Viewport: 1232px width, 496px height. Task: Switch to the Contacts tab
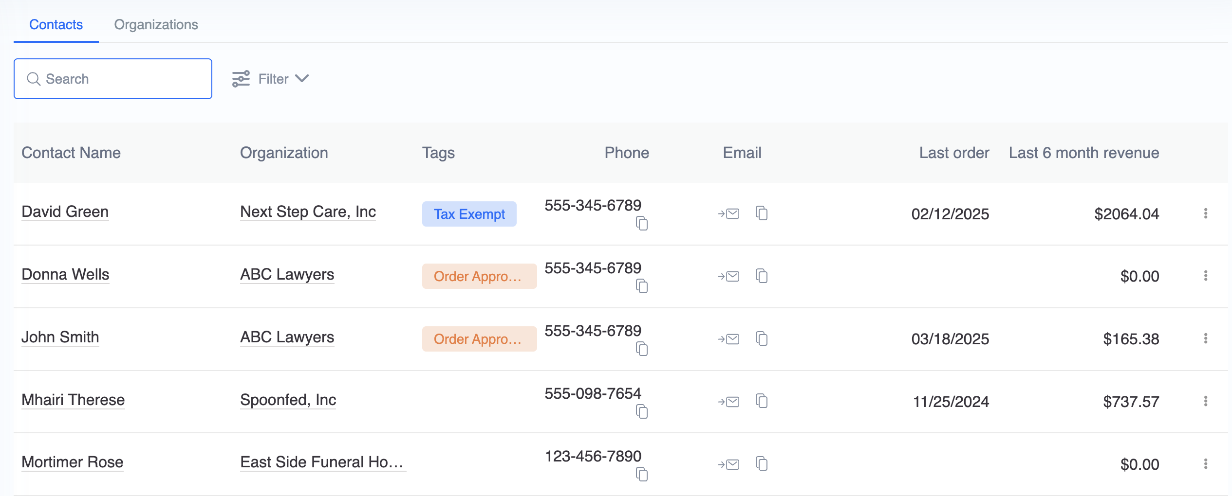coord(56,24)
